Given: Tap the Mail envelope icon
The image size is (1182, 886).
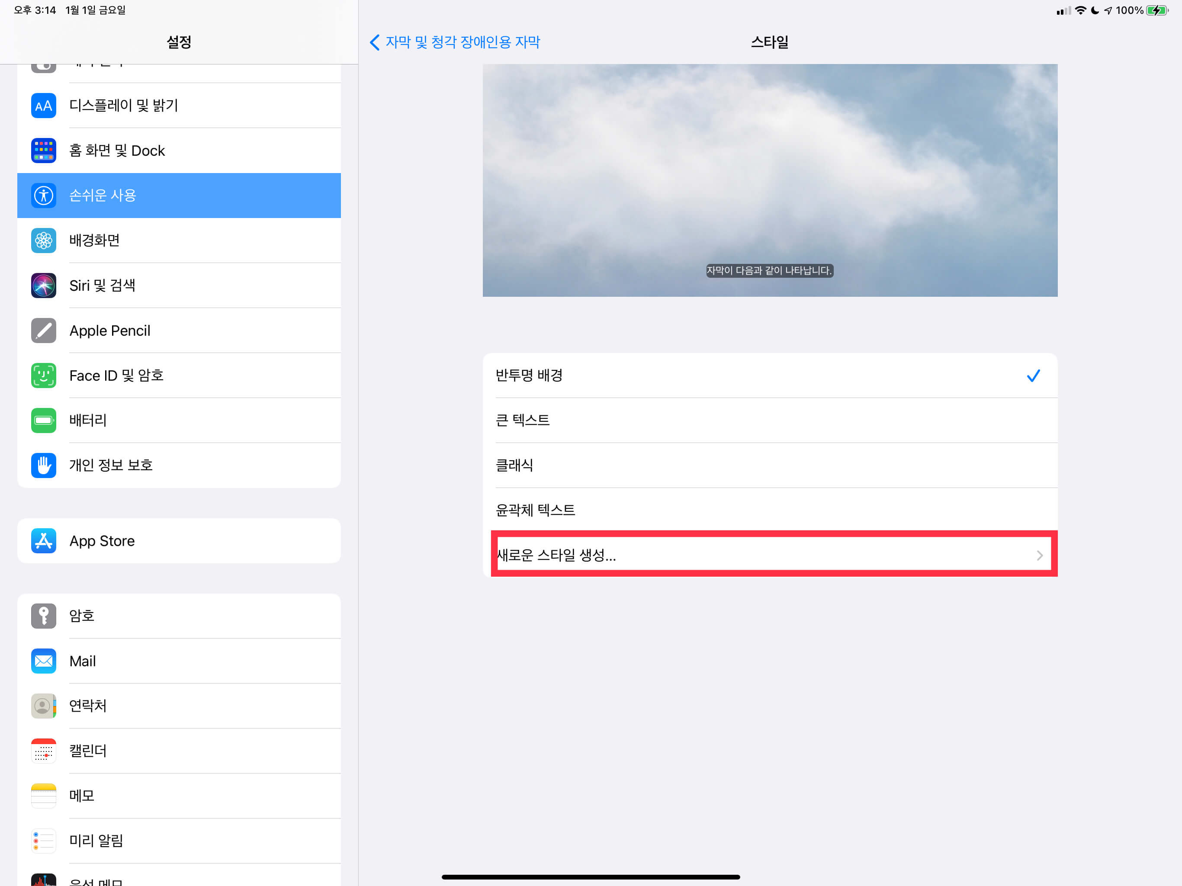Looking at the screenshot, I should click(43, 661).
